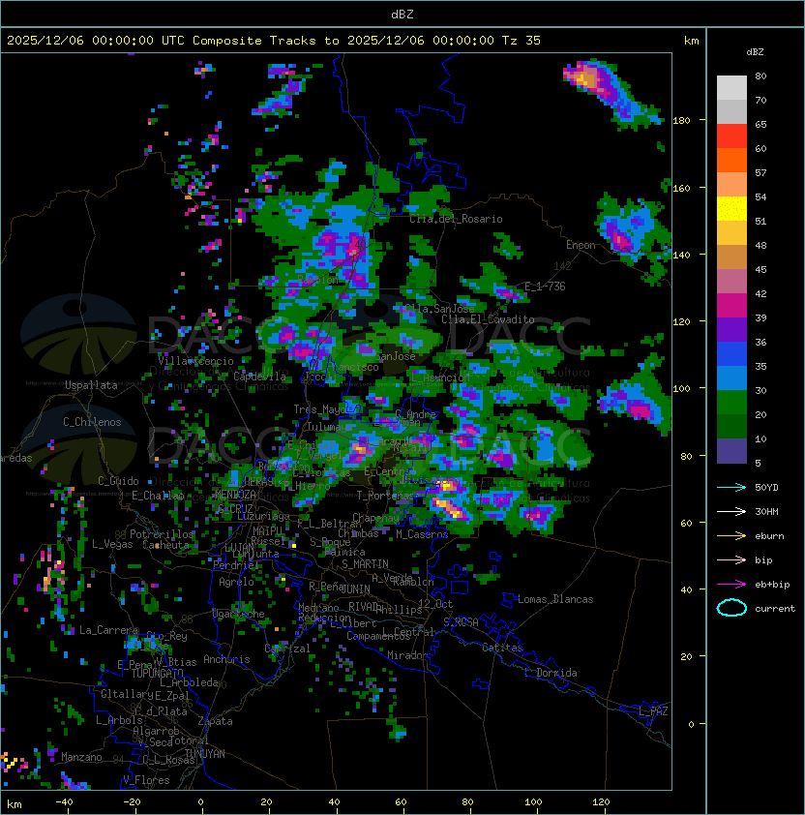
Task: Click the M_Caseros place label
Action: 422,533
